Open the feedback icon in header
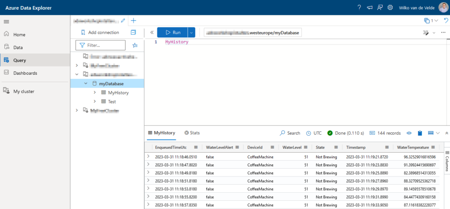The image size is (450, 209). click(x=380, y=7)
